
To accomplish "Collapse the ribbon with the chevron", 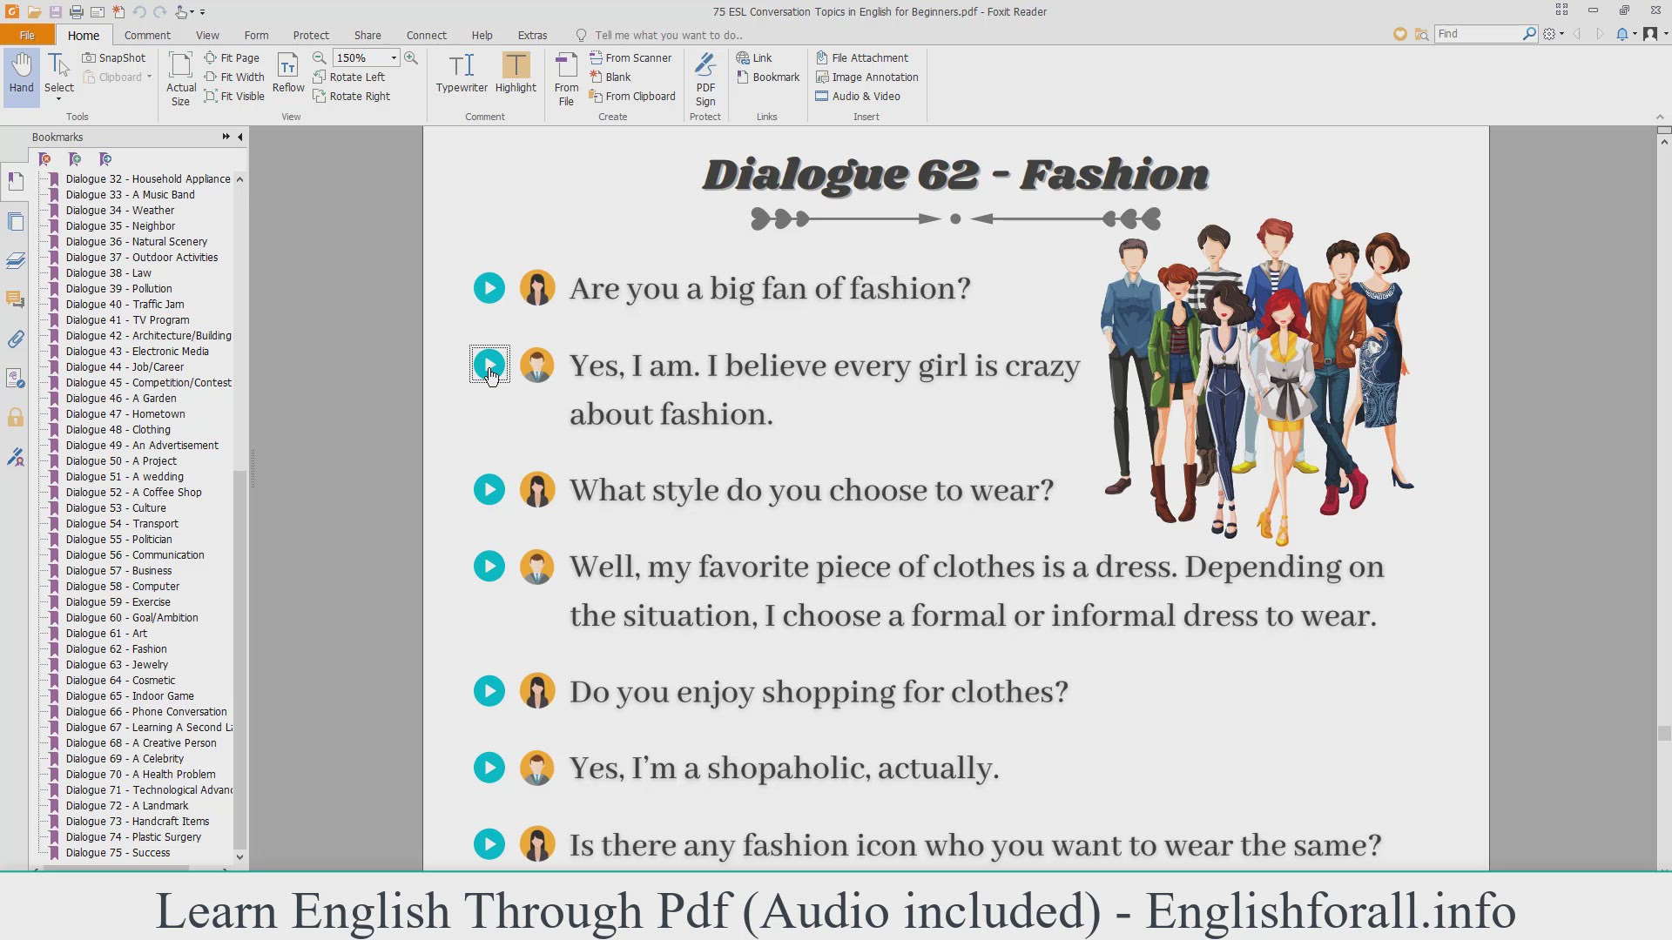I will coord(1659,117).
